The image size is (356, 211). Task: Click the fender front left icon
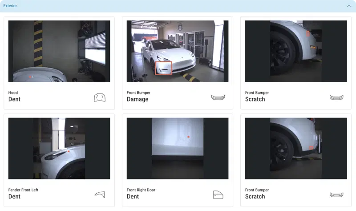pos(100,195)
